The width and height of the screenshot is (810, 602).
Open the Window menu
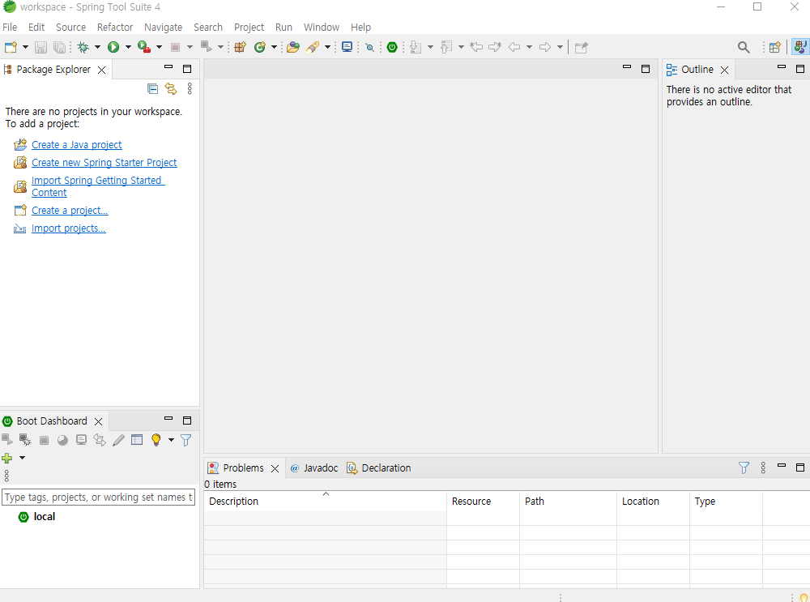[x=322, y=27]
